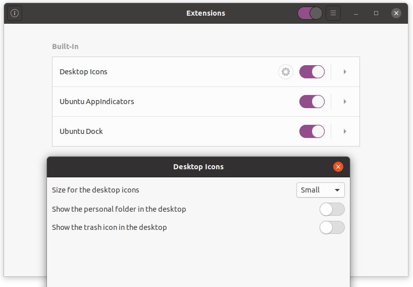Viewport: 413px width, 287px height.
Task: Turn off Ubuntu AppIndicators extension
Action: tap(312, 102)
